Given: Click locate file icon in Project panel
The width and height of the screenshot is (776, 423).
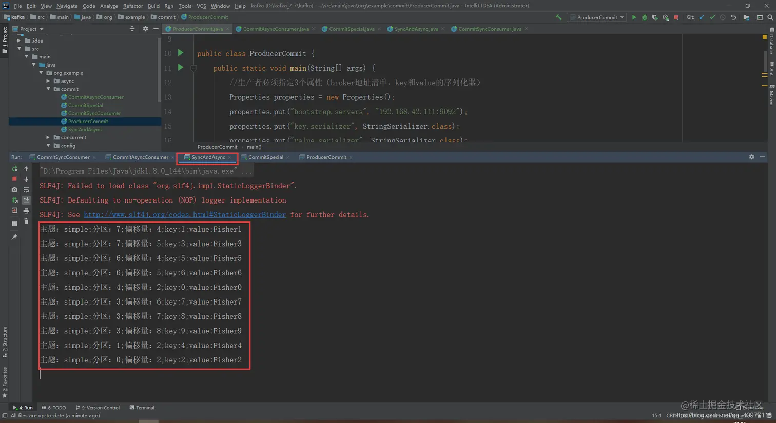Looking at the screenshot, I should click(x=132, y=29).
